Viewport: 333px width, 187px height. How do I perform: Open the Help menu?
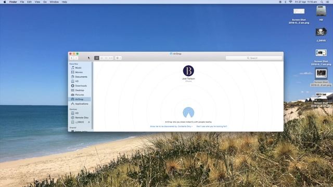(65, 2)
